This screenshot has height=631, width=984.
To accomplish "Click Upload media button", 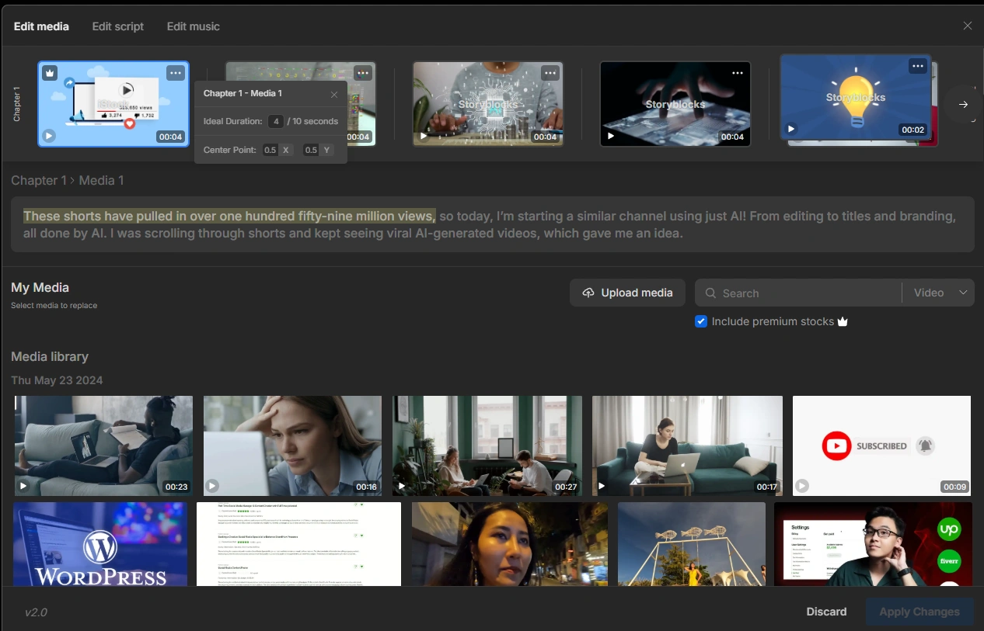I will [627, 293].
